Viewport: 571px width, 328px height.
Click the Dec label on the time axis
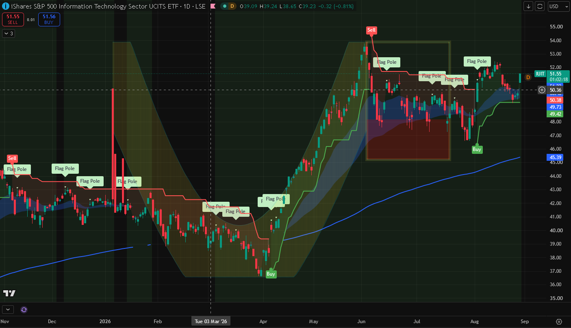(52, 322)
